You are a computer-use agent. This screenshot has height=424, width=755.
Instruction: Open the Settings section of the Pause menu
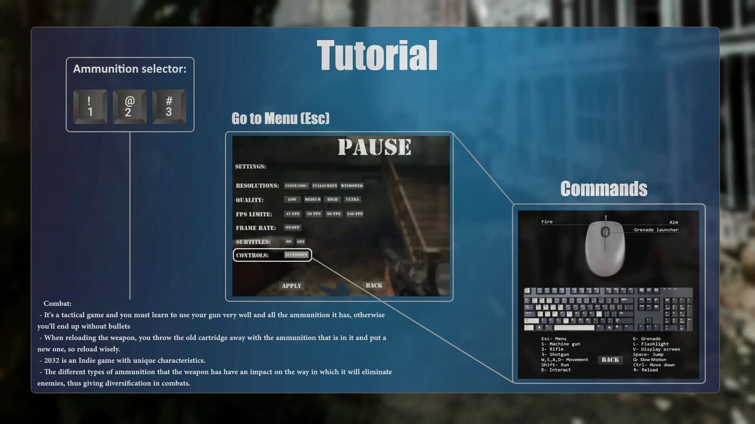click(x=250, y=166)
